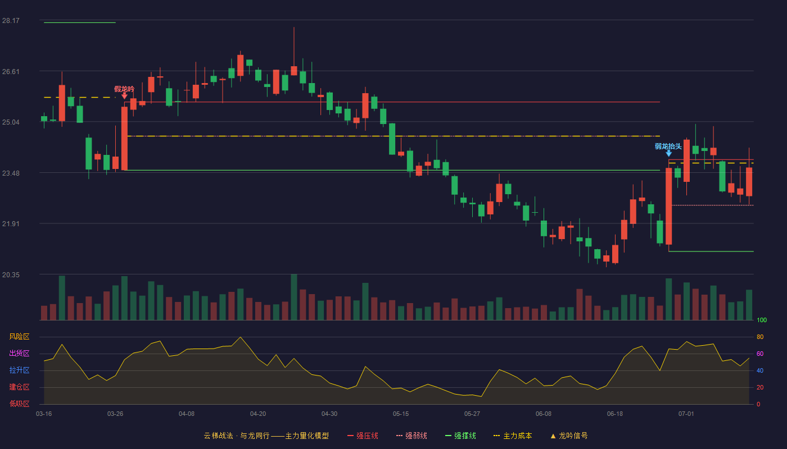Click the red 20 indicator scale value
This screenshot has height=449, width=787.
[x=760, y=387]
